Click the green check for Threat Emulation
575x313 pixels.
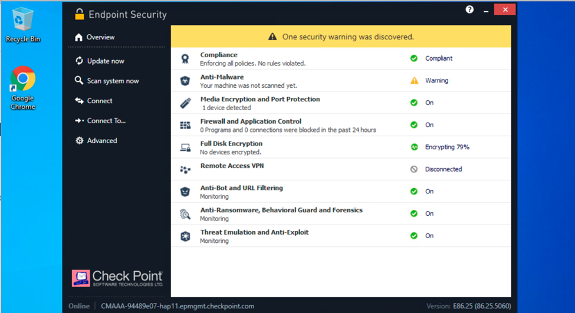coord(414,236)
